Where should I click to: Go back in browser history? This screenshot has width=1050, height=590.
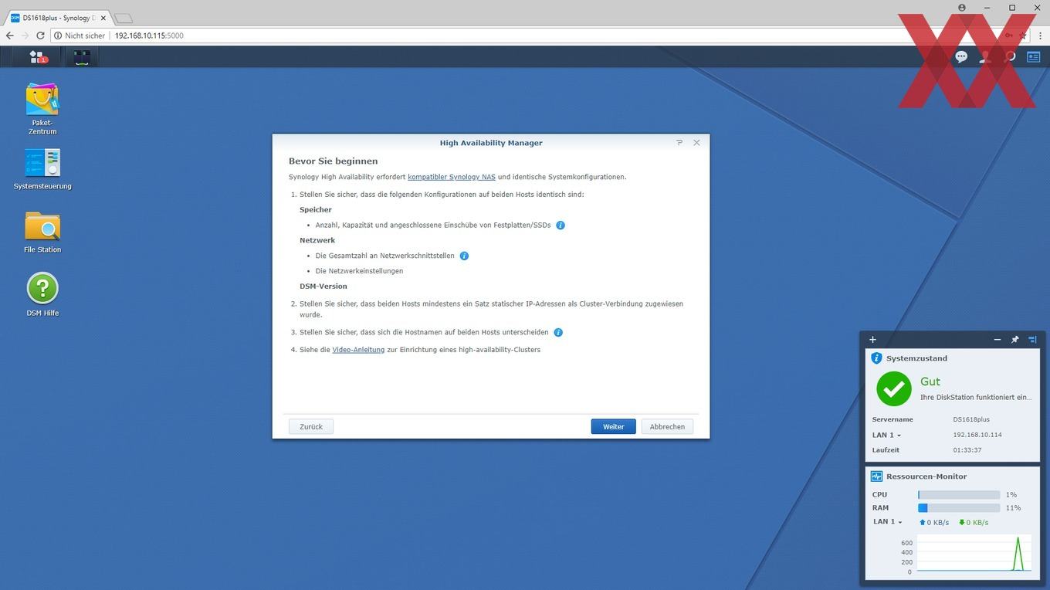(x=9, y=36)
